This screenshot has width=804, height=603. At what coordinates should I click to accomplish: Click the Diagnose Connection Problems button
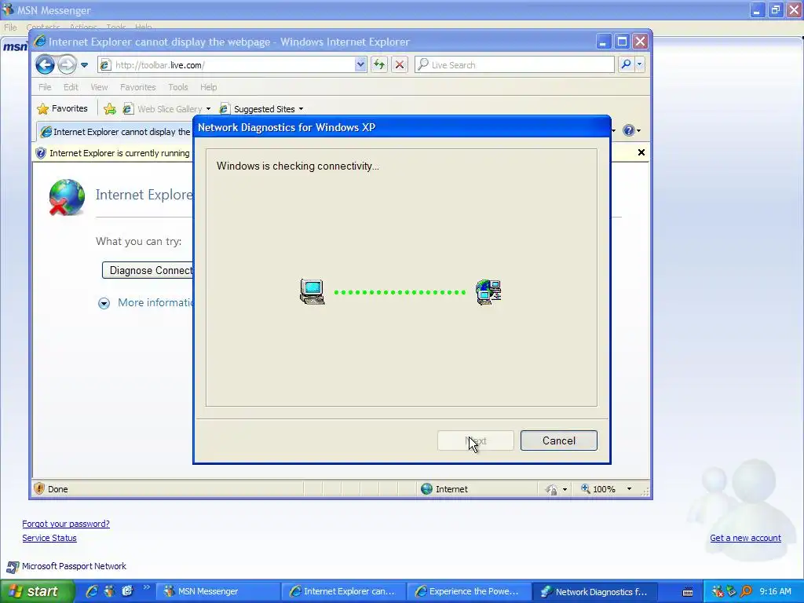click(x=148, y=270)
